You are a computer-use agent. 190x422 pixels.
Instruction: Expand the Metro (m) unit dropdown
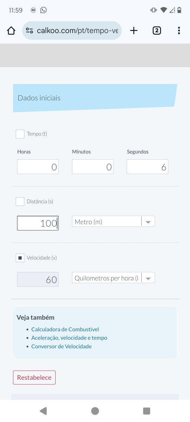pos(113,222)
